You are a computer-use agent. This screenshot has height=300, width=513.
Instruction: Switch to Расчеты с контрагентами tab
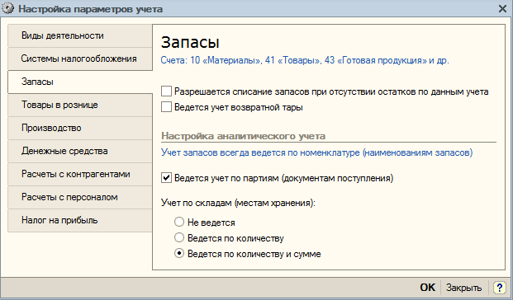pyautogui.click(x=80, y=175)
